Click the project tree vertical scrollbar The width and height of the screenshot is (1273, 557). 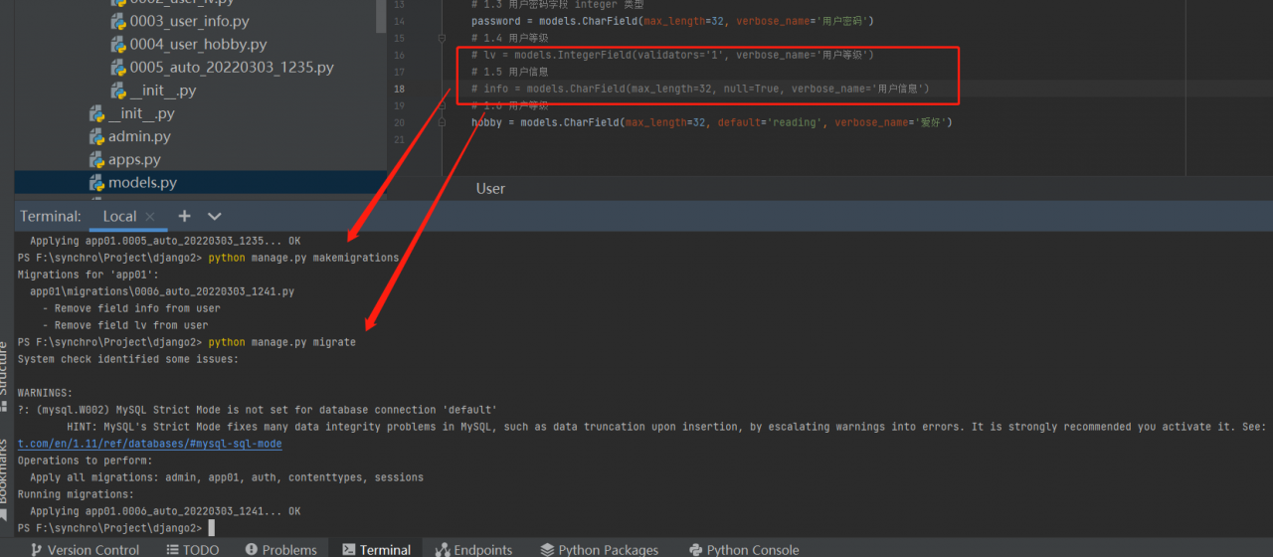[383, 15]
